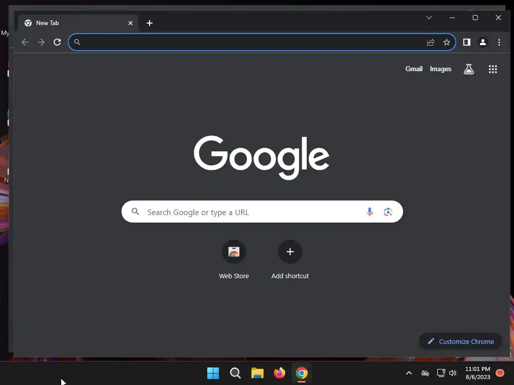
Task: Show hidden system tray icons
Action: coord(409,373)
